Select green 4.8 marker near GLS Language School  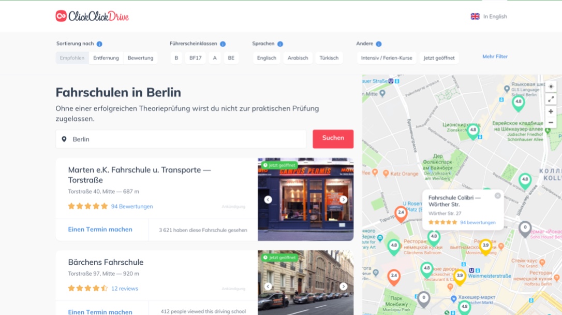(519, 103)
